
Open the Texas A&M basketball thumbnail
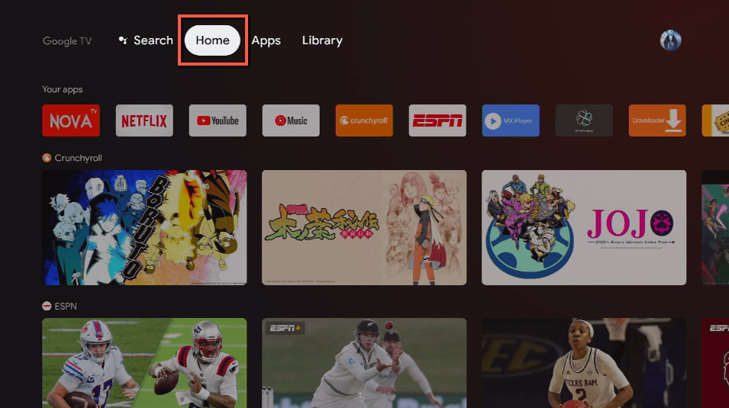[584, 363]
